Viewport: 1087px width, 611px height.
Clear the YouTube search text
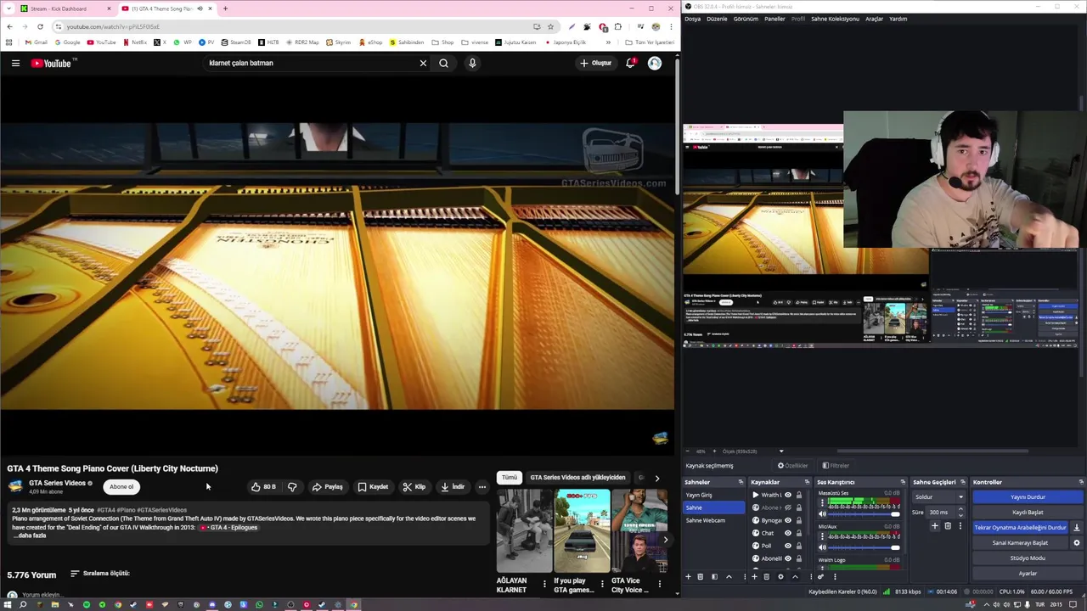click(x=423, y=63)
